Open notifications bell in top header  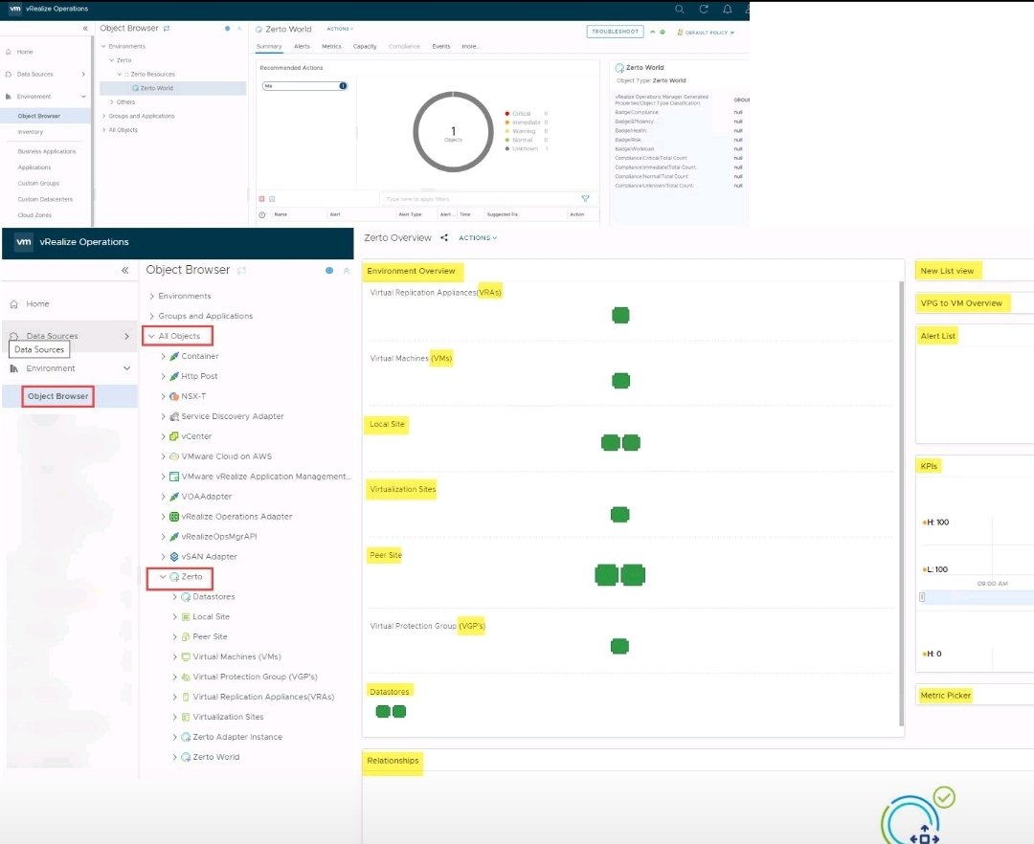click(728, 10)
